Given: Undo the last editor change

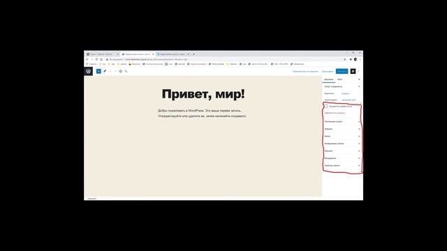Looking at the screenshot, I should (x=110, y=71).
